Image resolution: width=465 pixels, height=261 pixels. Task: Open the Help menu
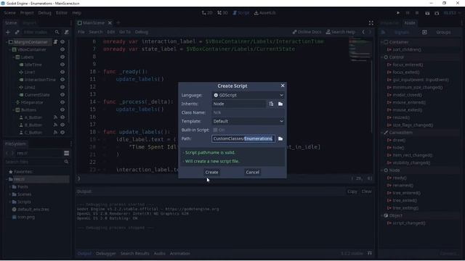77,13
